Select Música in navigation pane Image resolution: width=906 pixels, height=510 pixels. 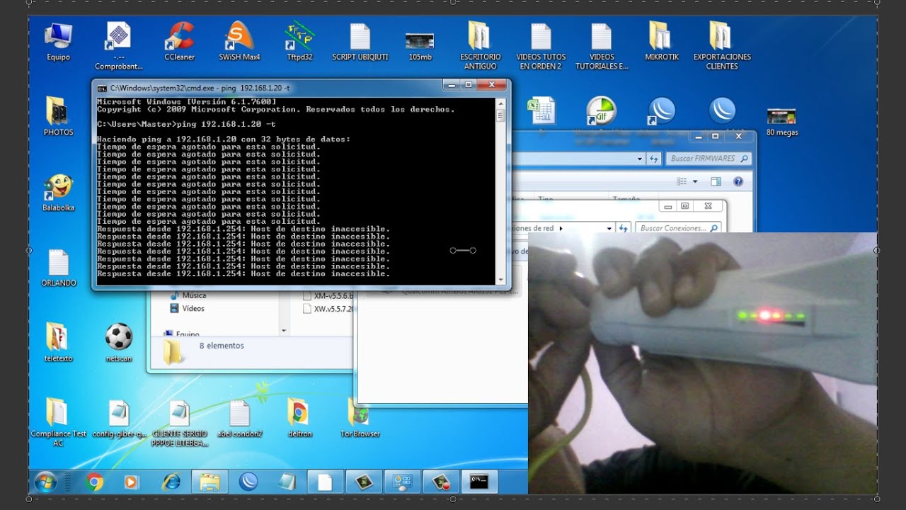188,295
